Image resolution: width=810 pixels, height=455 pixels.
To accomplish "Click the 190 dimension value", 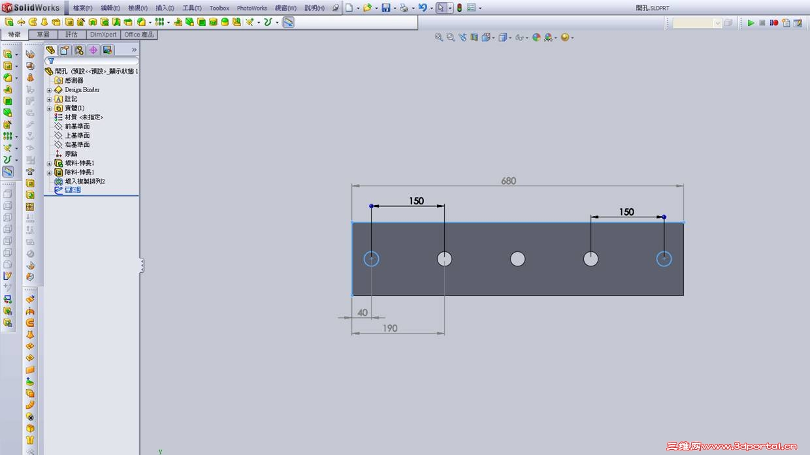I will pyautogui.click(x=389, y=328).
